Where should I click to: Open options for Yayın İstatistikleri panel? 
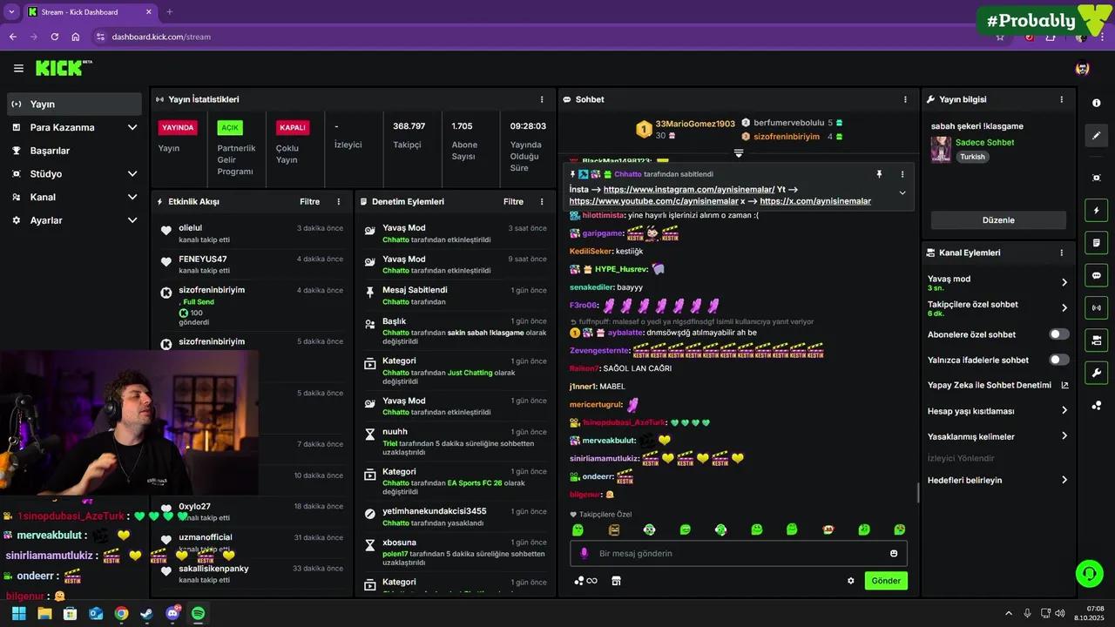(542, 99)
